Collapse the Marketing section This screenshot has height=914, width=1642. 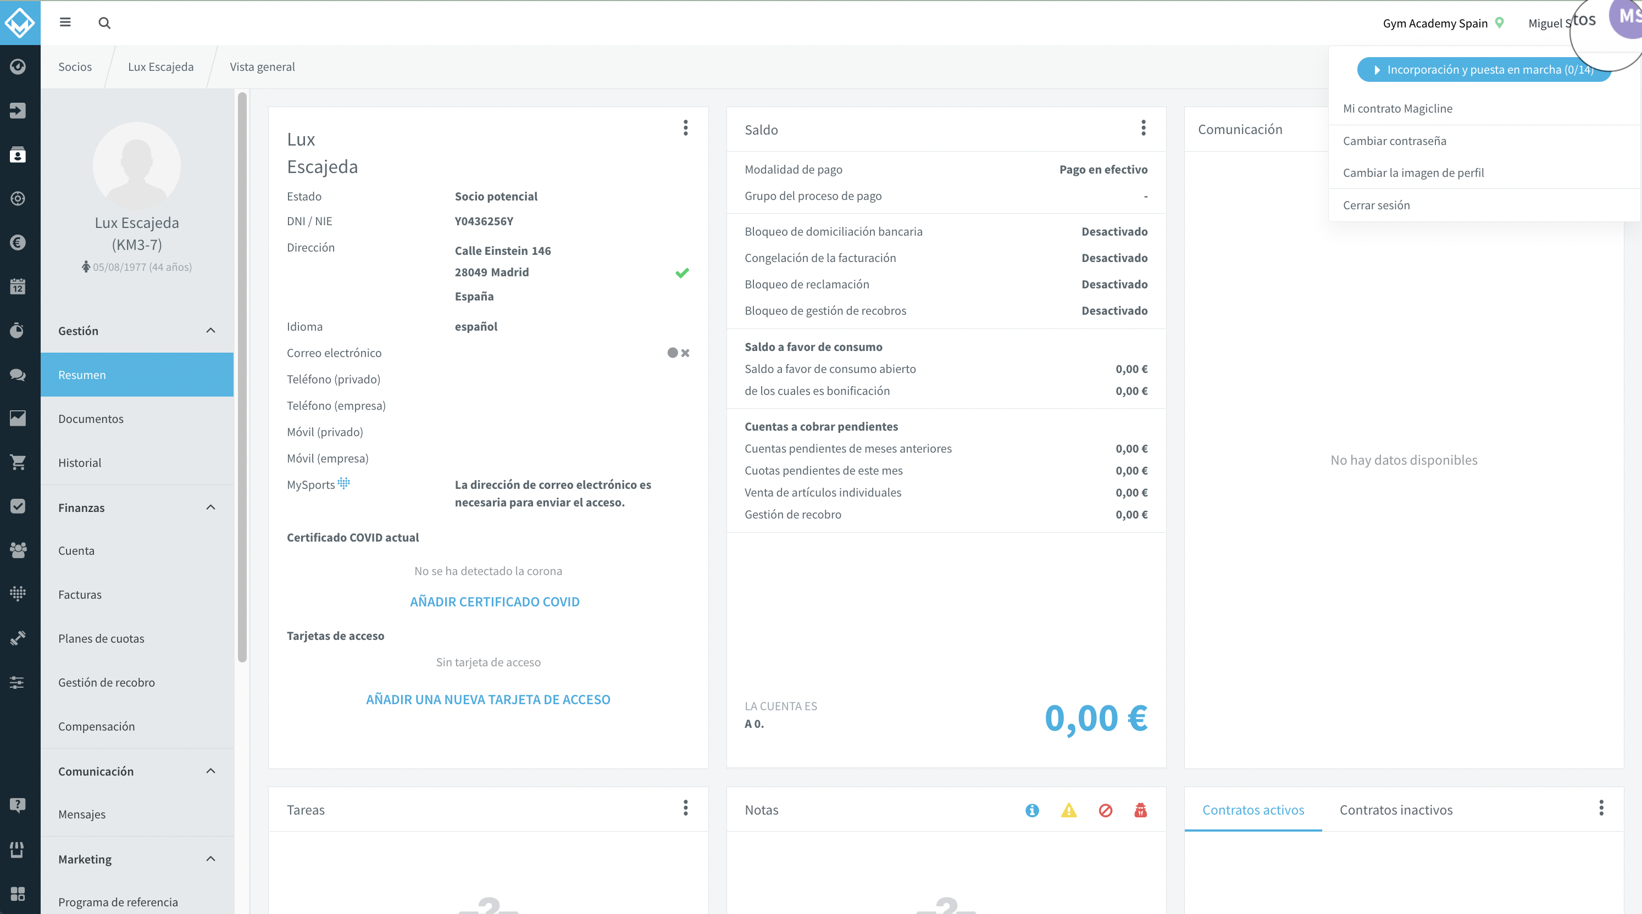[x=211, y=859]
